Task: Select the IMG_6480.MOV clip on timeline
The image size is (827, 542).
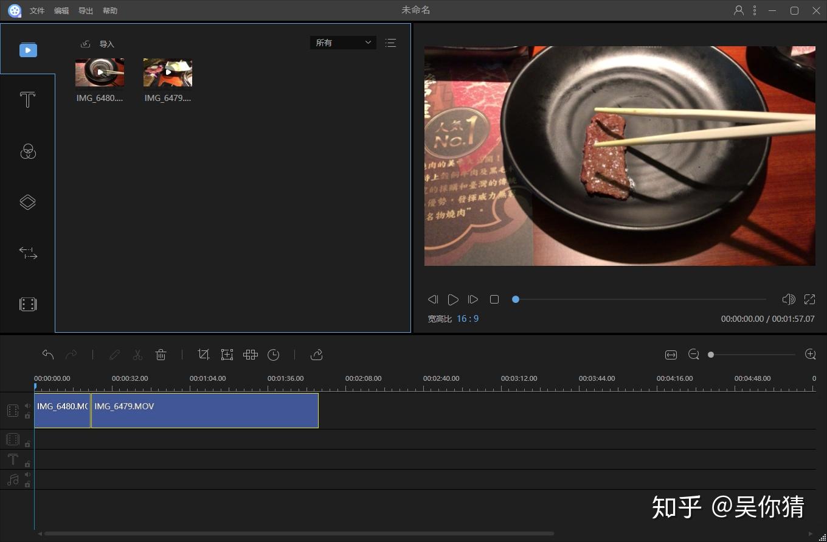Action: tap(63, 411)
